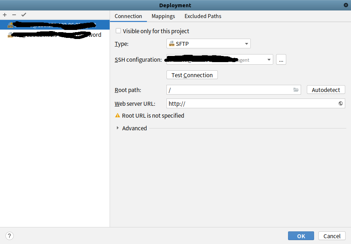Confirm settings with the OK button
The height and width of the screenshot is (244, 351).
pyautogui.click(x=301, y=236)
